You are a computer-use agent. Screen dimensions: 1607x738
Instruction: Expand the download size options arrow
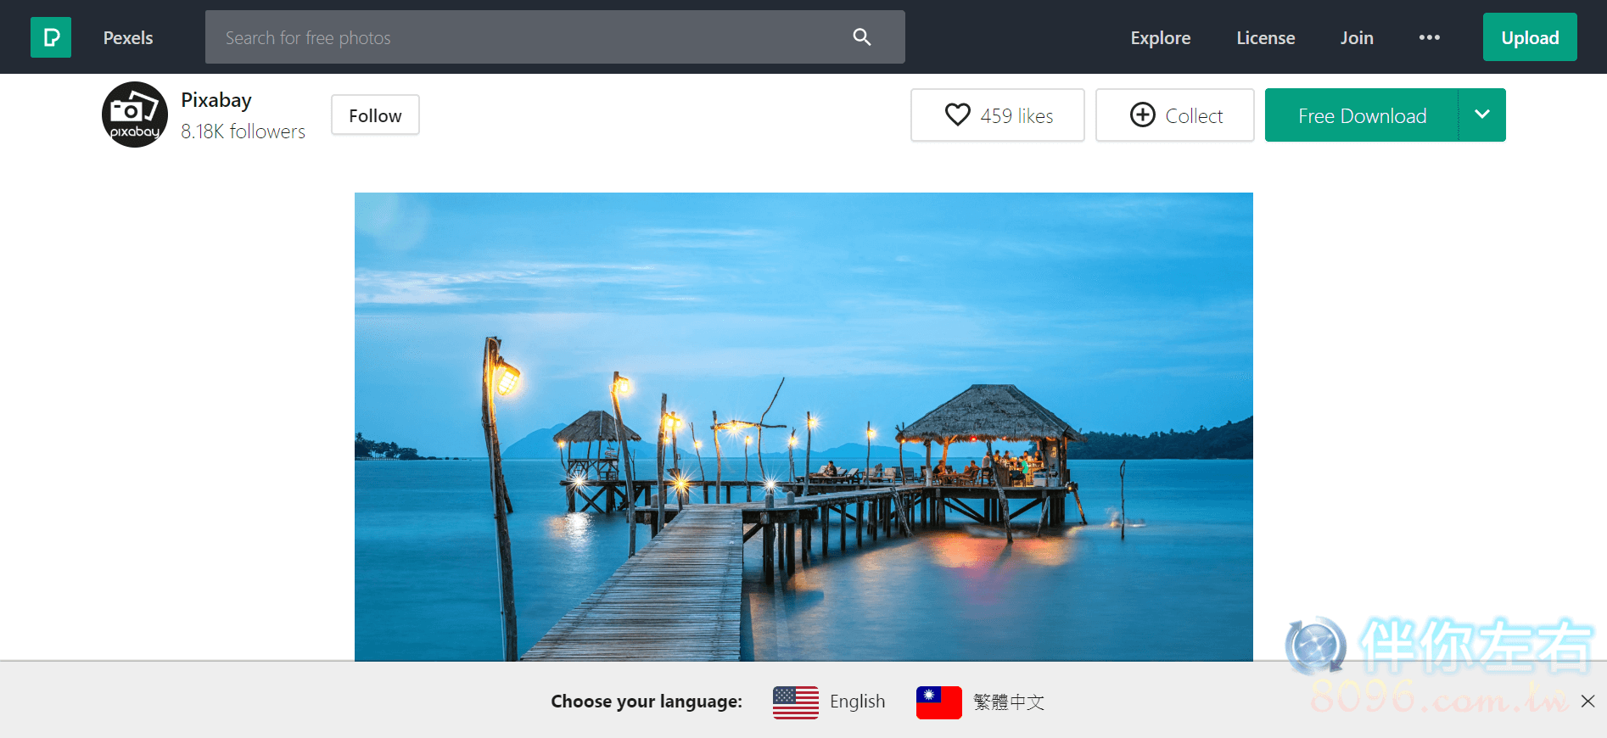point(1482,115)
